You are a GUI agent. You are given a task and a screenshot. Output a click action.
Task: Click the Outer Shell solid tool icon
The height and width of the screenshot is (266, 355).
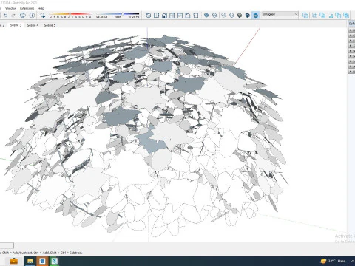tap(305, 16)
